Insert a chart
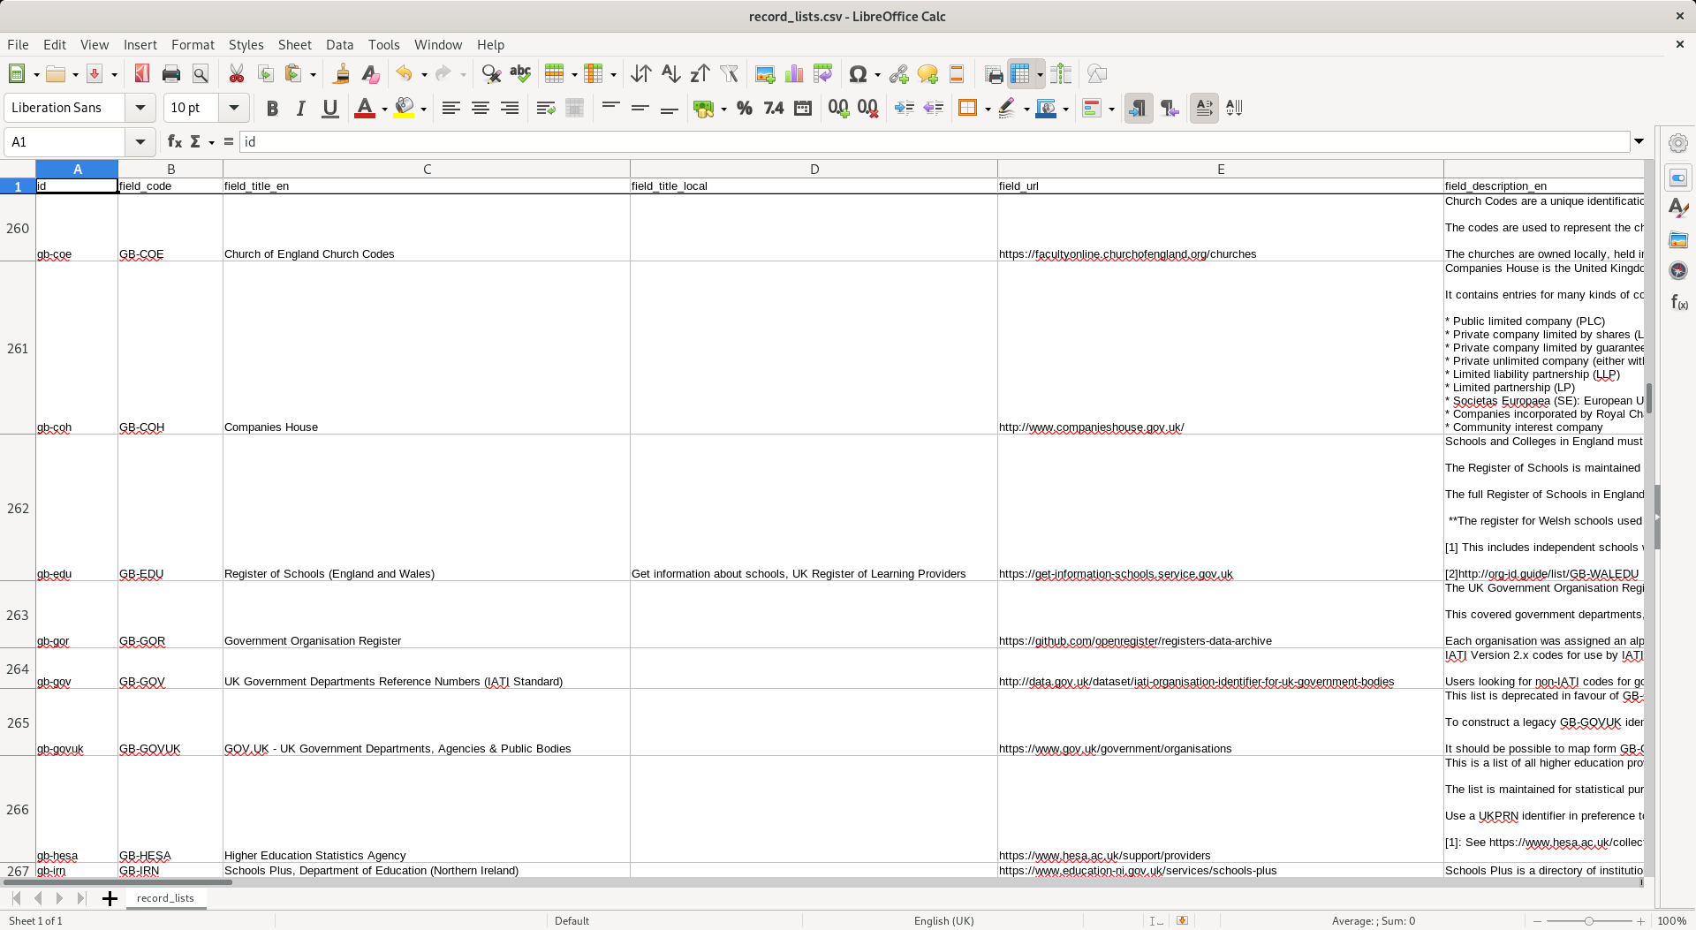Image resolution: width=1696 pixels, height=930 pixels. pyautogui.click(x=794, y=74)
